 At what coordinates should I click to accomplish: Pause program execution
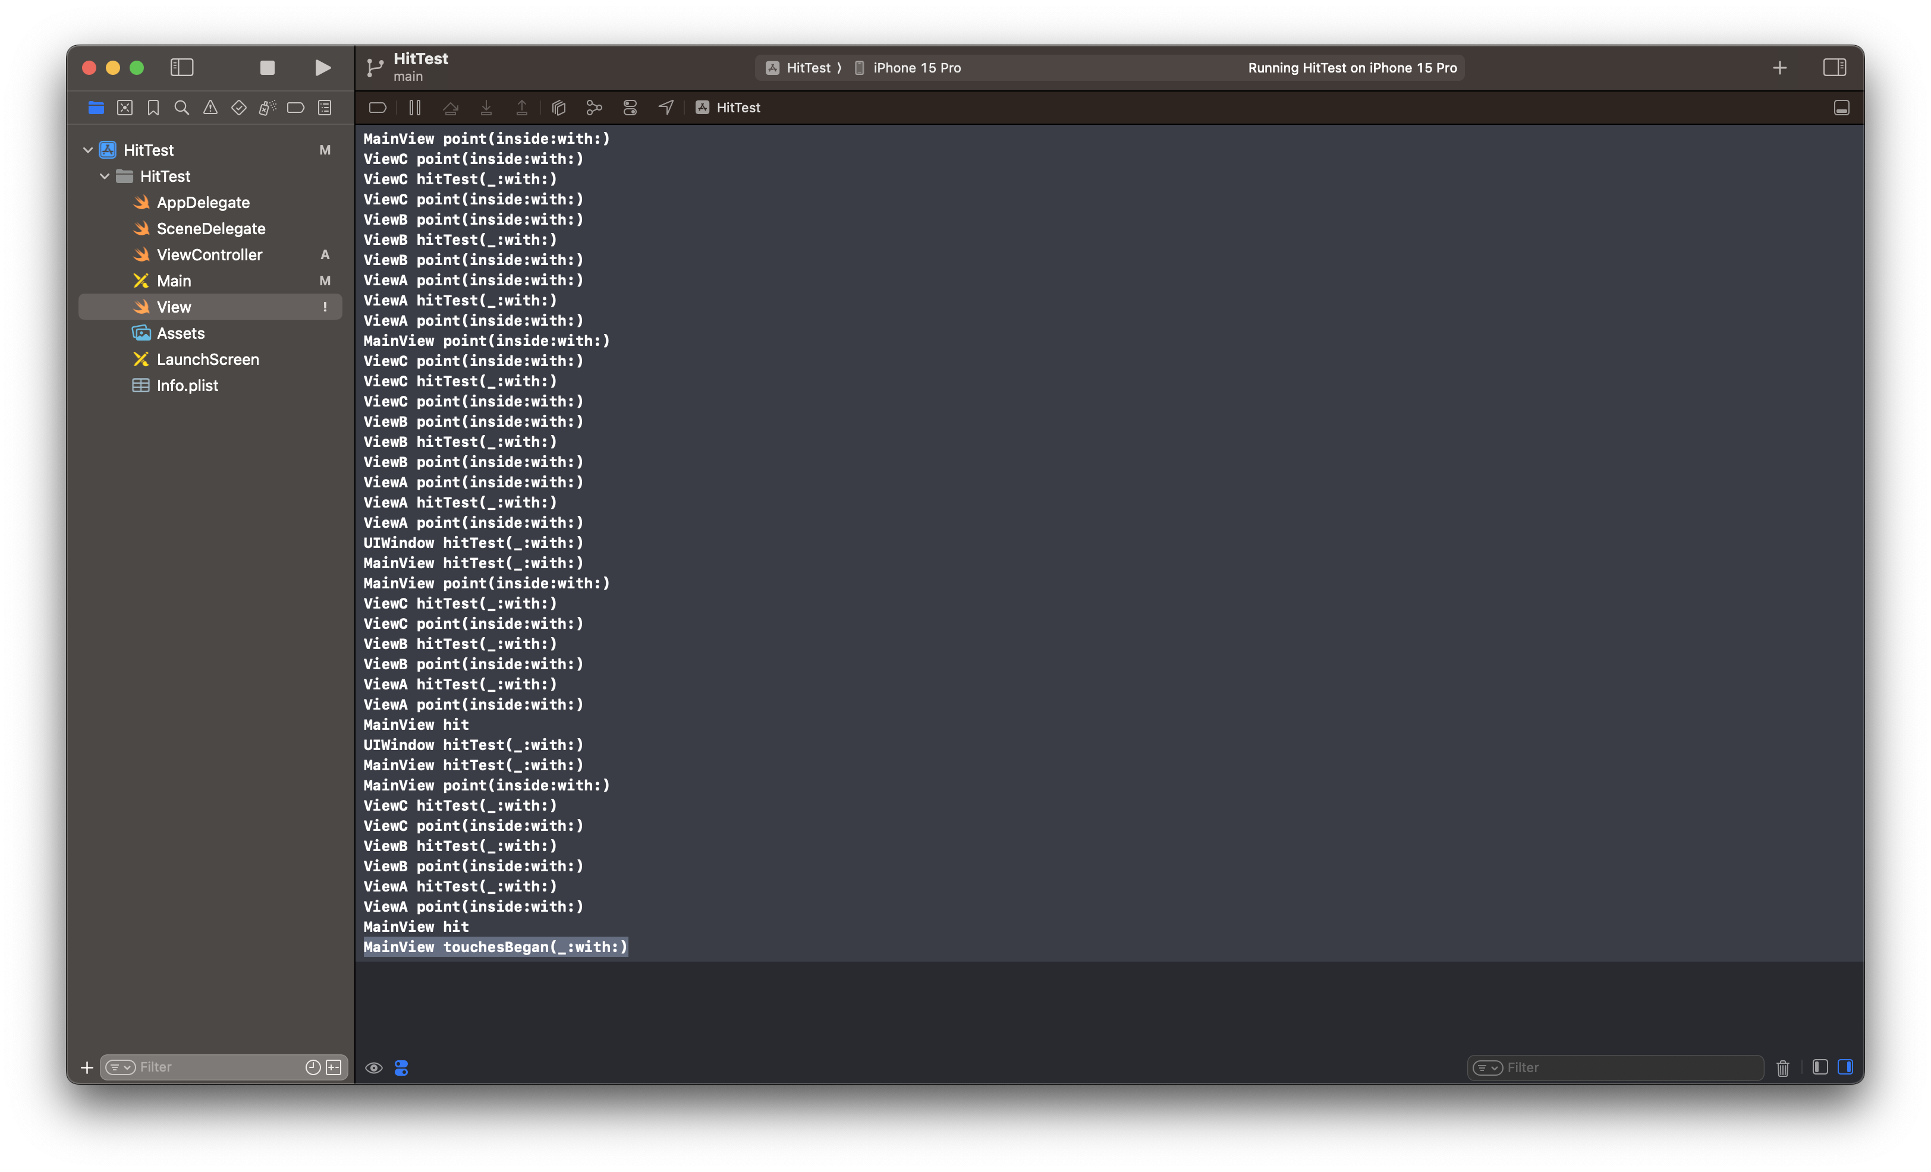[x=414, y=108]
